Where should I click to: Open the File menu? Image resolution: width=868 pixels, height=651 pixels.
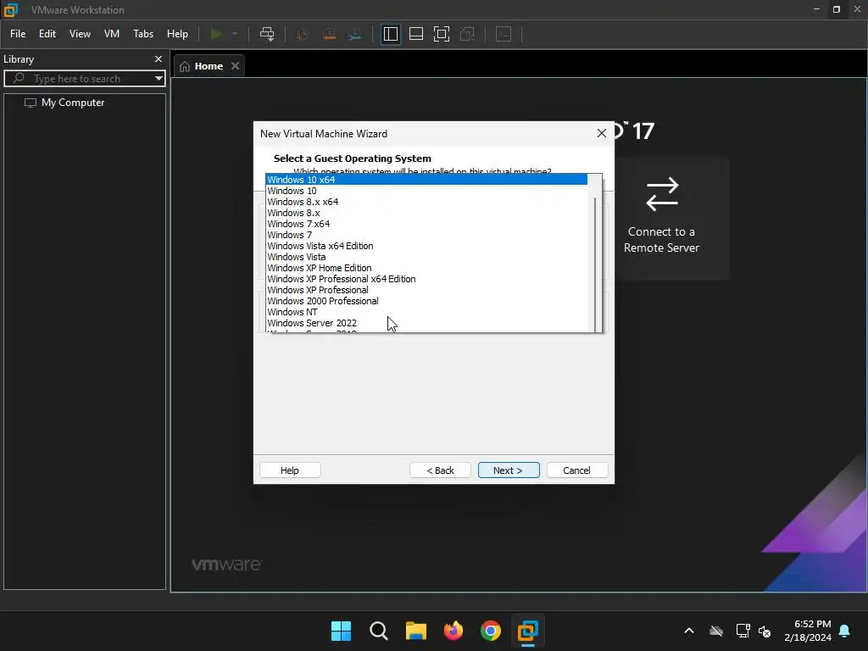(18, 34)
